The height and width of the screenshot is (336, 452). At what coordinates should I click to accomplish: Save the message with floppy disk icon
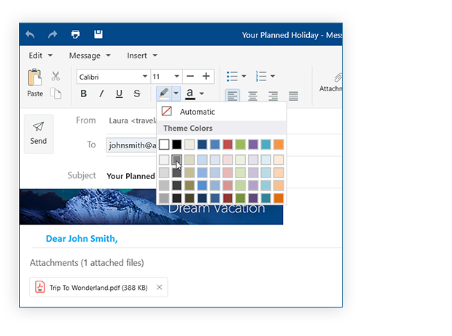pos(98,34)
